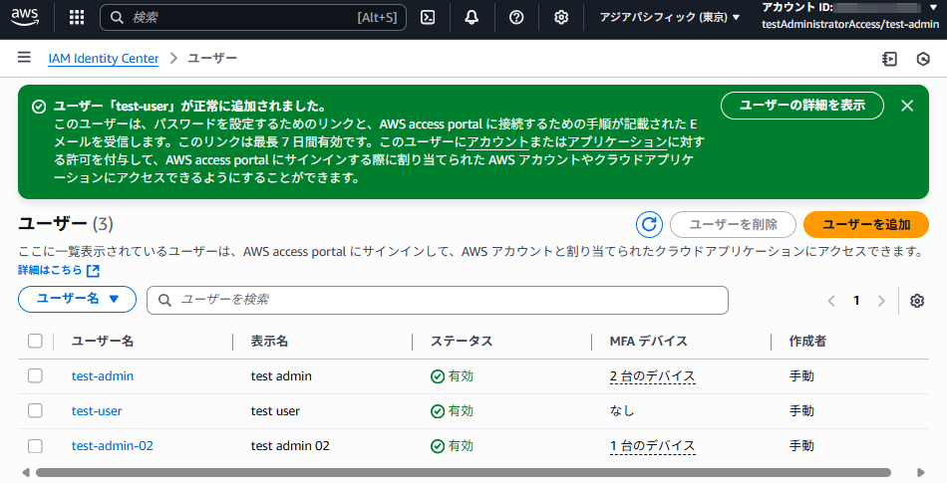Click the 作成者 column header
This screenshot has height=483, width=947.
(x=807, y=341)
